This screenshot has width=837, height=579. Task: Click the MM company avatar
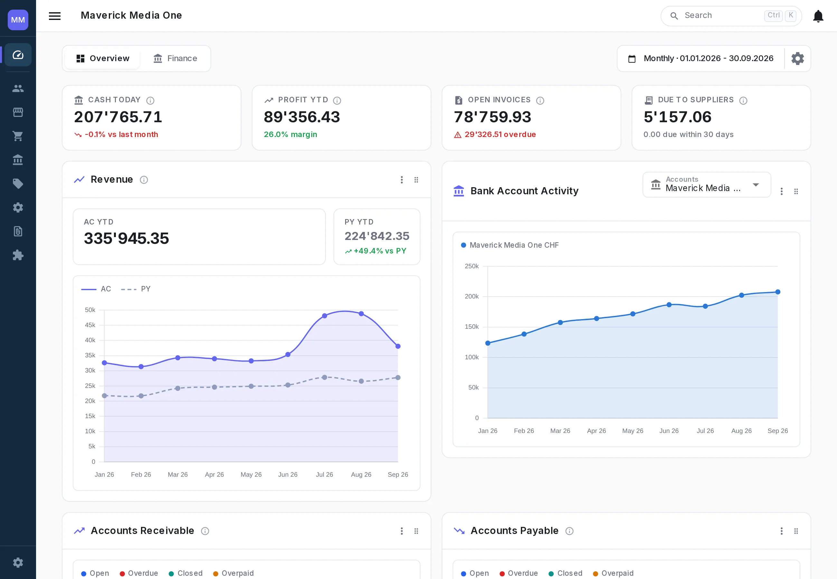tap(18, 20)
